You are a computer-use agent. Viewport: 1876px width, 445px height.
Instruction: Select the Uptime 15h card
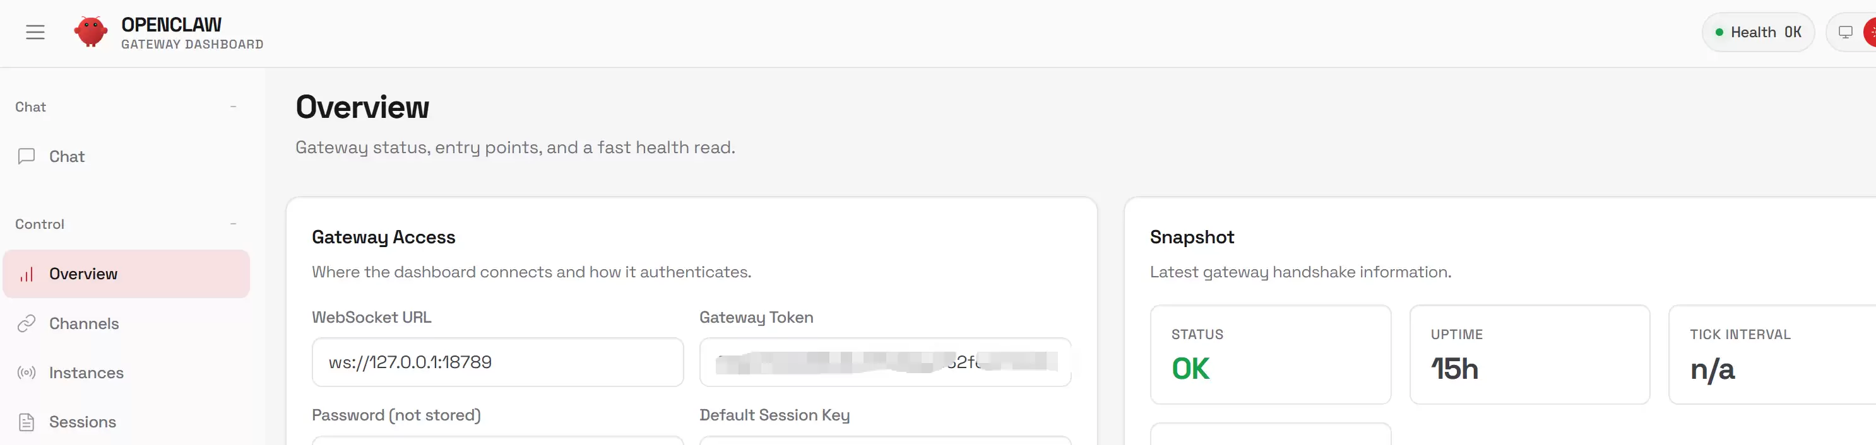pos(1529,355)
